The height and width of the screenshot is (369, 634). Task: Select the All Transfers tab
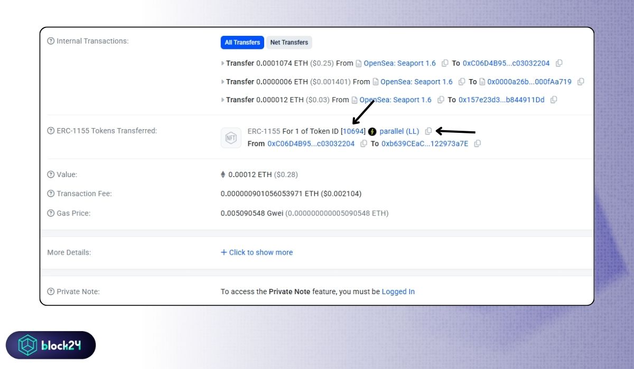[x=242, y=42]
